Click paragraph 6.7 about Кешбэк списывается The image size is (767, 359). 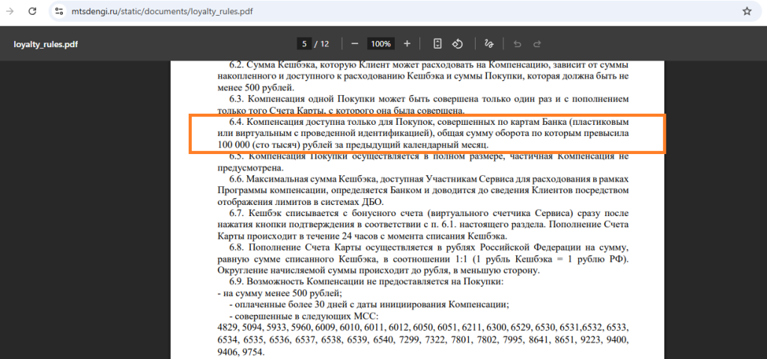(x=422, y=225)
